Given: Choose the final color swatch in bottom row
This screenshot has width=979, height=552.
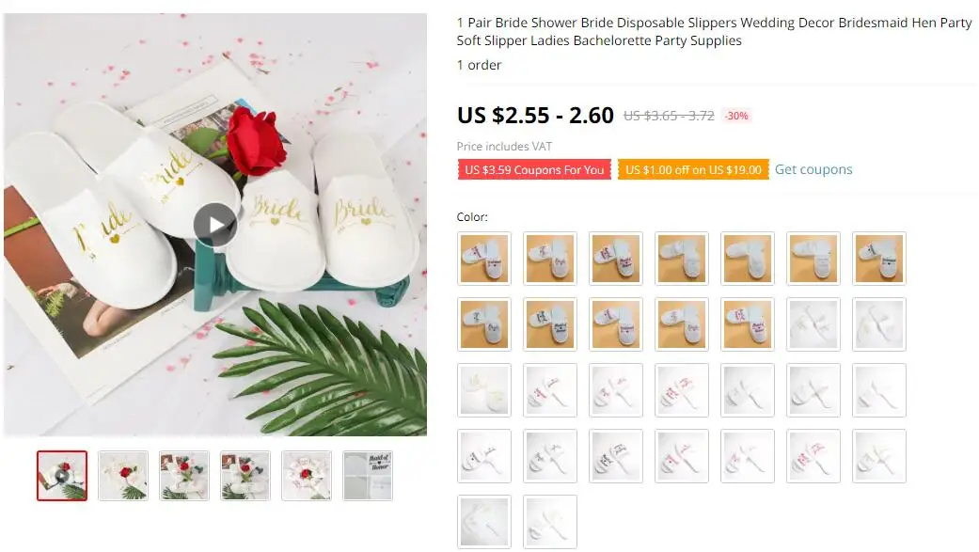Looking at the screenshot, I should click(x=549, y=522).
